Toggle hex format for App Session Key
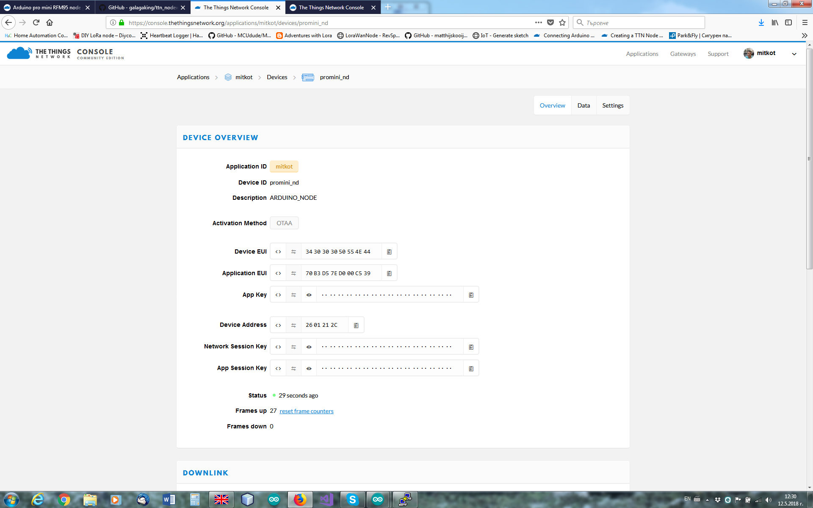This screenshot has width=813, height=508. coord(278,368)
